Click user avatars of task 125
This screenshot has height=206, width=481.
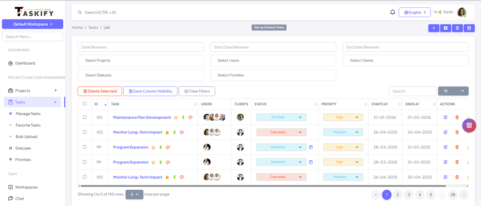214,117
